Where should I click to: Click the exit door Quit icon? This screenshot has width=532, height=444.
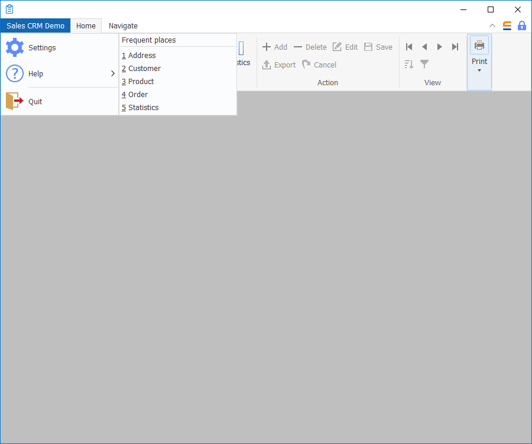tap(15, 101)
